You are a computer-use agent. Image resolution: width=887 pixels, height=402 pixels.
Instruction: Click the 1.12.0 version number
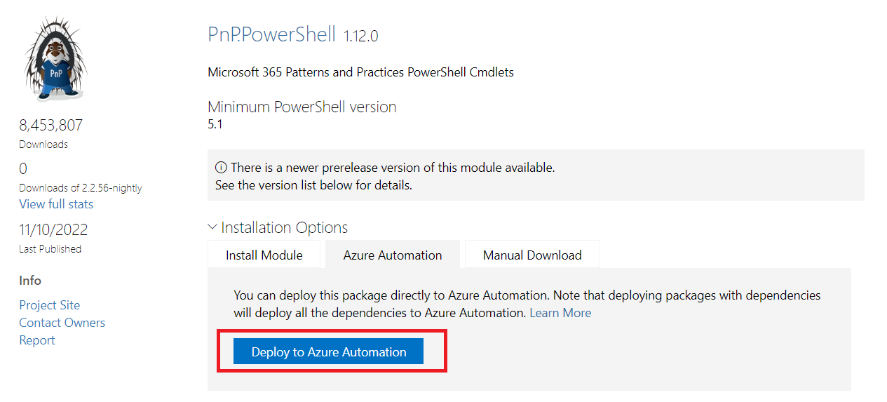(x=361, y=36)
